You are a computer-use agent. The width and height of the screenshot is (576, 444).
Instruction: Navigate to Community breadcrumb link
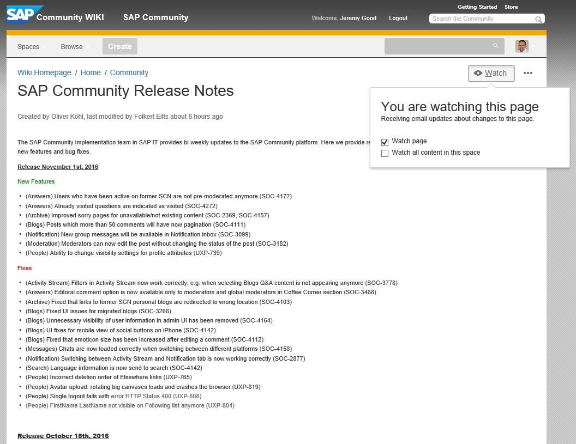pos(129,72)
